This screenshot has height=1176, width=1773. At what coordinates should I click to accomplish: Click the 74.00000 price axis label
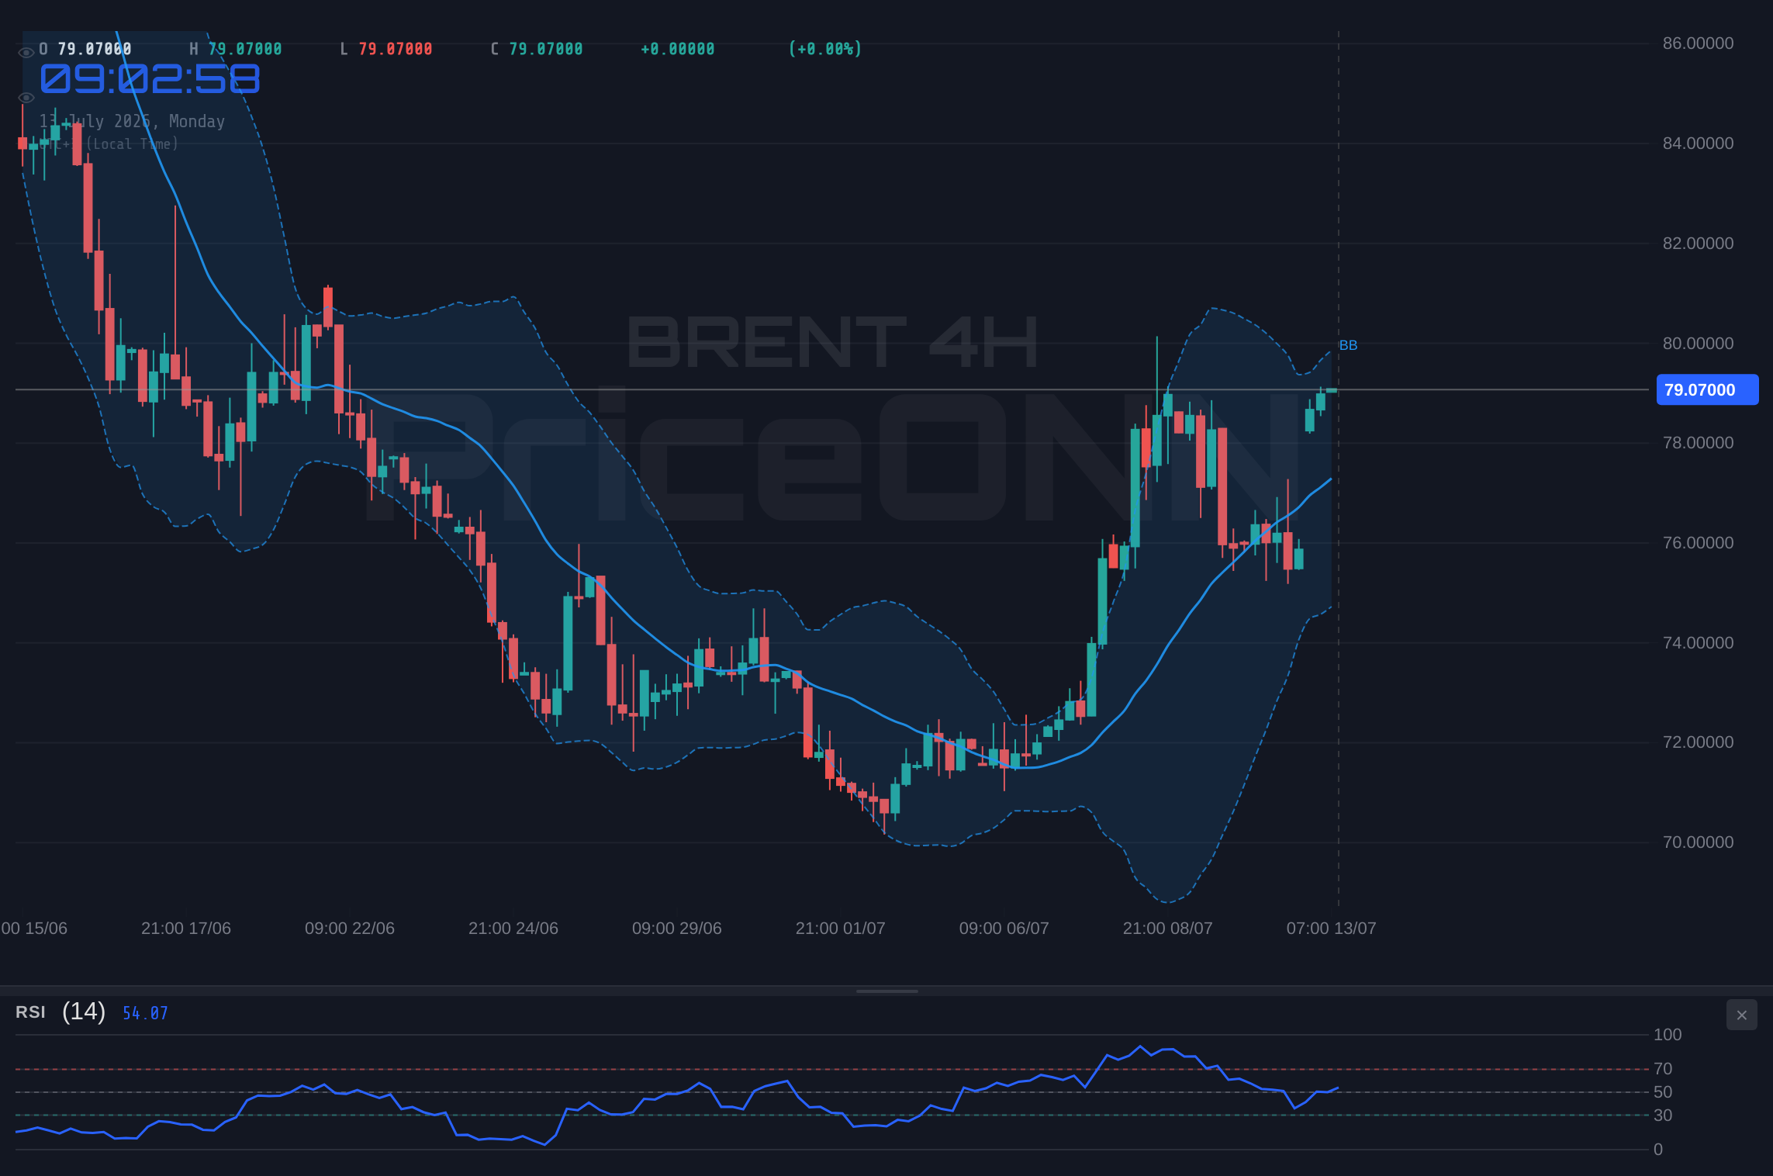[1698, 643]
